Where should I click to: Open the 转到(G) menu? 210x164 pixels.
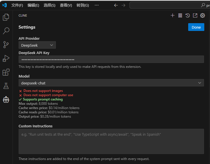pos(83,5)
